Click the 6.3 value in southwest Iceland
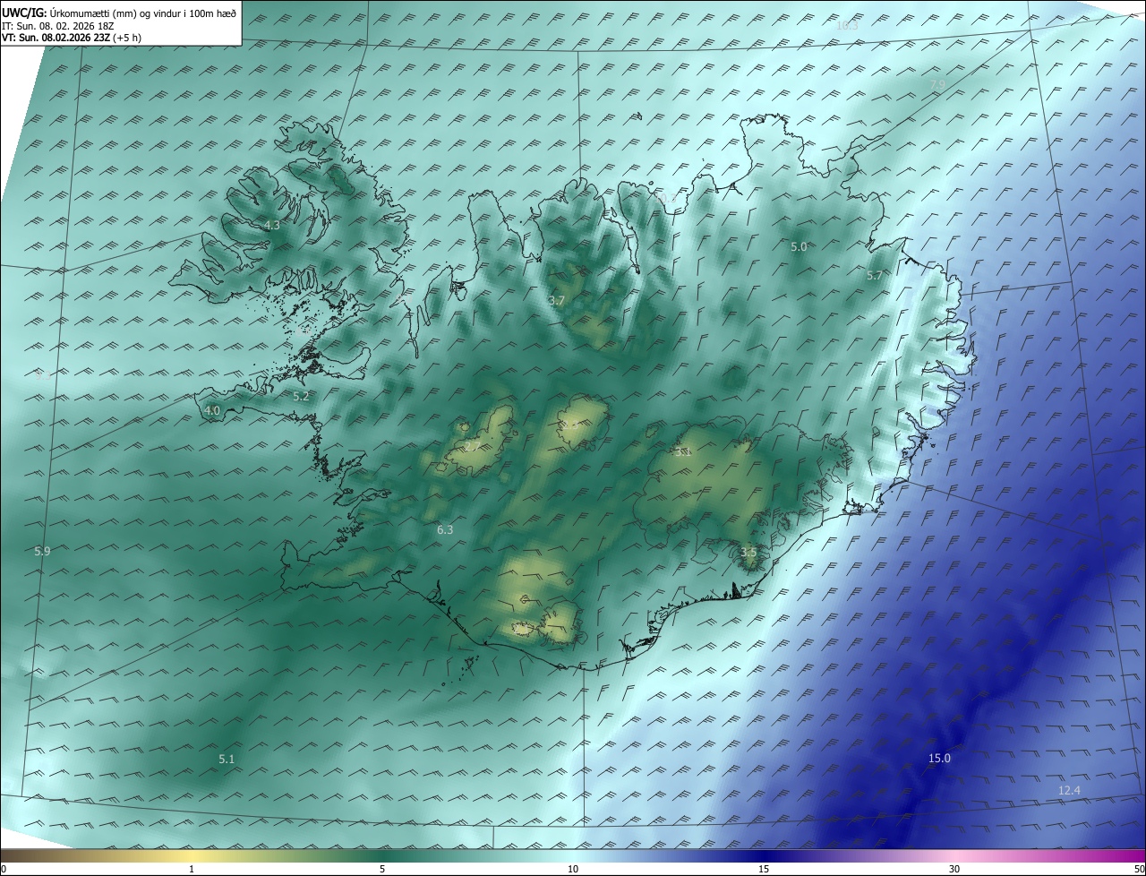This screenshot has width=1146, height=876. (x=445, y=530)
